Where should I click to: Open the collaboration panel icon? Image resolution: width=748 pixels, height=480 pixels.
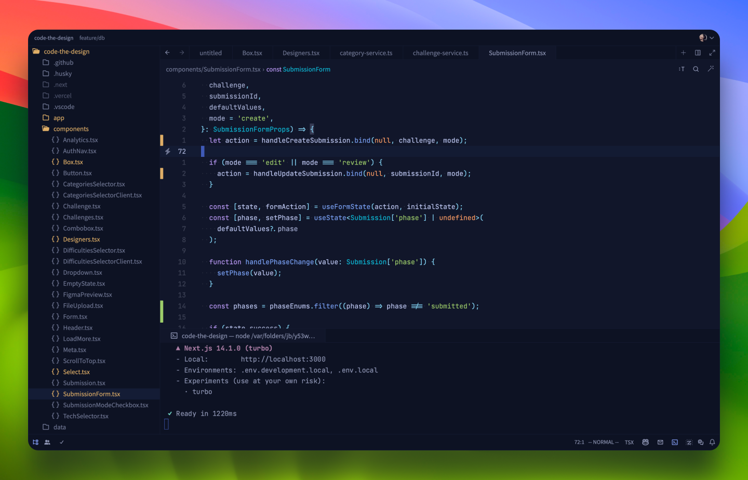tap(47, 442)
